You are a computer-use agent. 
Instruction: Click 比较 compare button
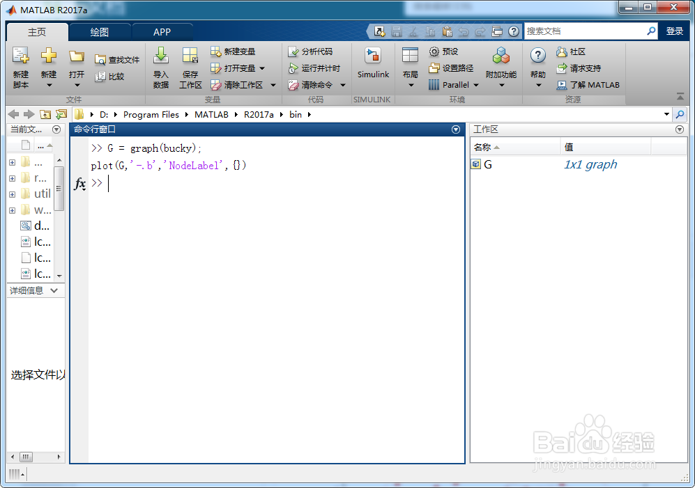tap(110, 77)
